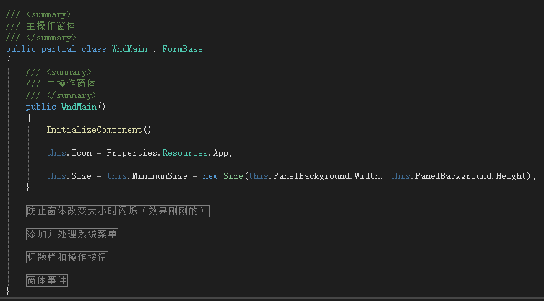Click the Resources identifier

pyautogui.click(x=185, y=153)
